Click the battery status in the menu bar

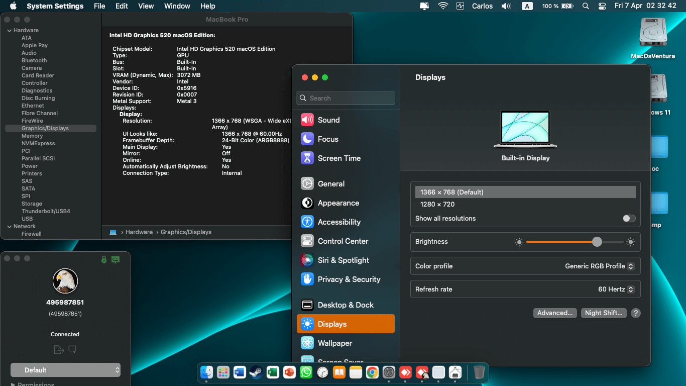558,6
